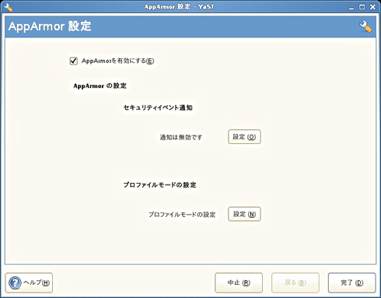
Task: Maximize the AppArmor 設定 window
Action: 362,7
